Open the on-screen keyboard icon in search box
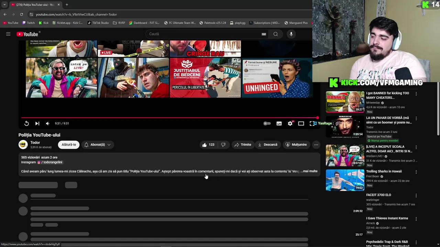Viewport: 440px width, 247px height. coord(264,34)
